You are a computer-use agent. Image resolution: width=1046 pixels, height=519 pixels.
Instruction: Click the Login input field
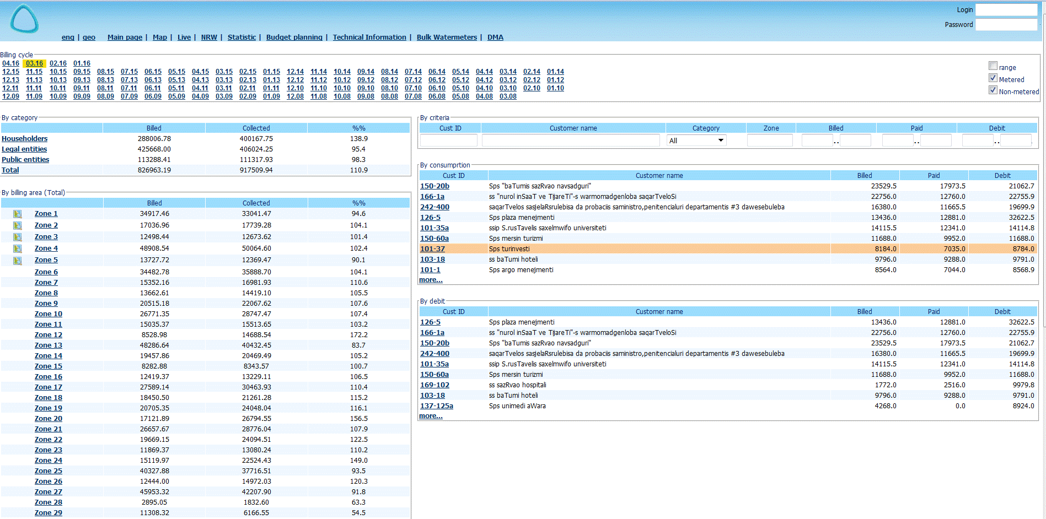click(x=1006, y=10)
